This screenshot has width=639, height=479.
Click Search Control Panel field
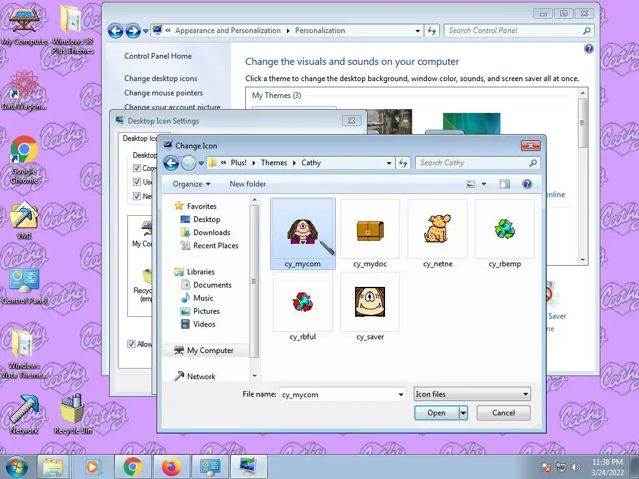514,31
